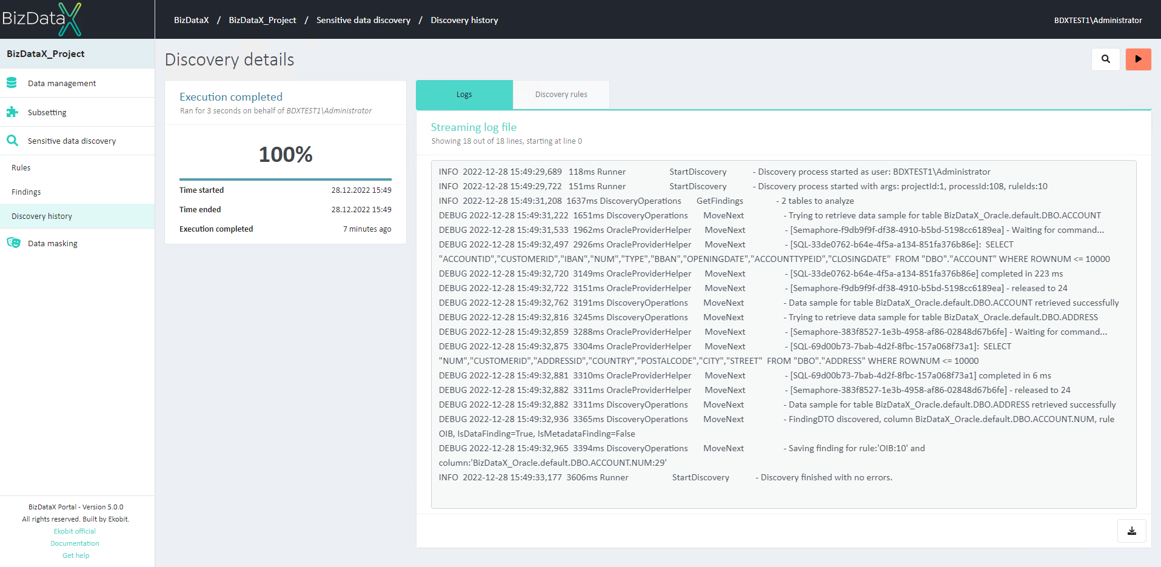Click the BizDataX Portal version 5.0.0 text
Screen dimensions: 1161x567
[76, 507]
